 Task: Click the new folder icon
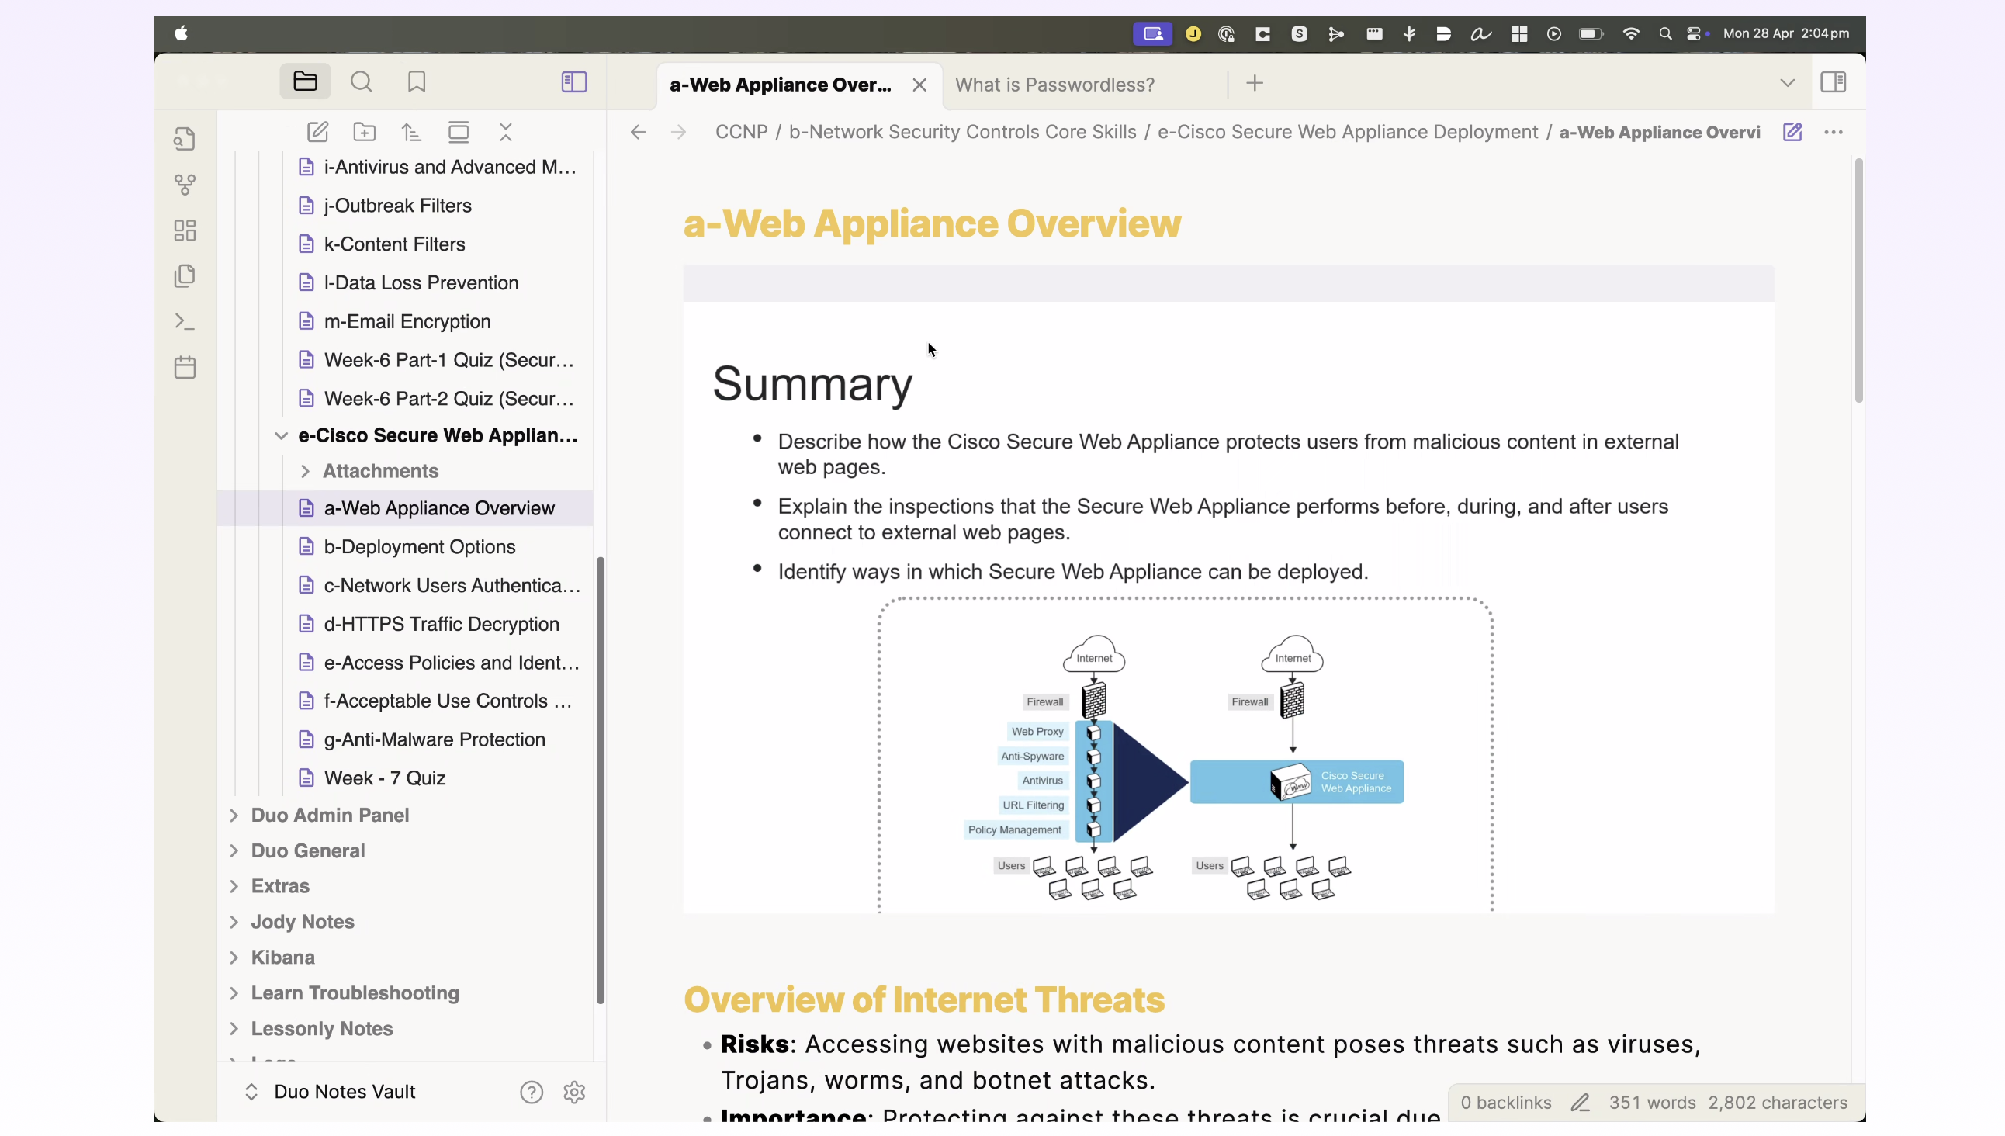point(365,132)
